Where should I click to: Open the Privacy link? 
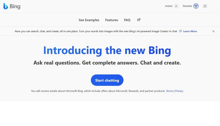tap(179, 91)
